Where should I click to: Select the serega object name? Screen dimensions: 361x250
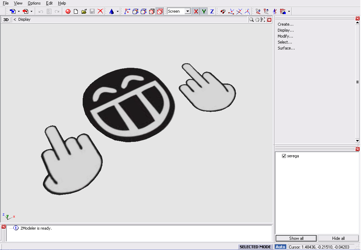(x=293, y=156)
